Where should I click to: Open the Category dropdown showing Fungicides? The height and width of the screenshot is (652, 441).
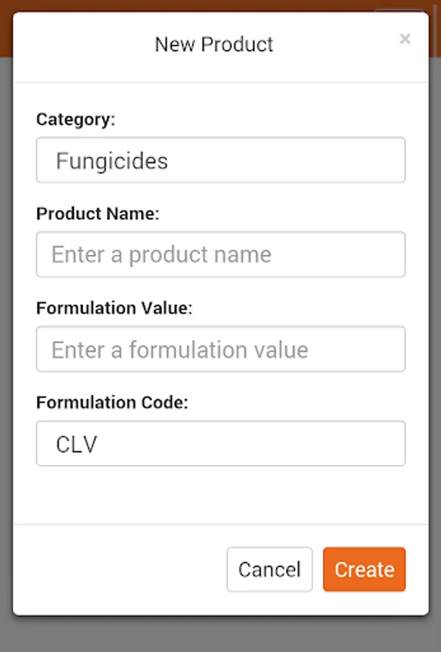click(x=220, y=160)
